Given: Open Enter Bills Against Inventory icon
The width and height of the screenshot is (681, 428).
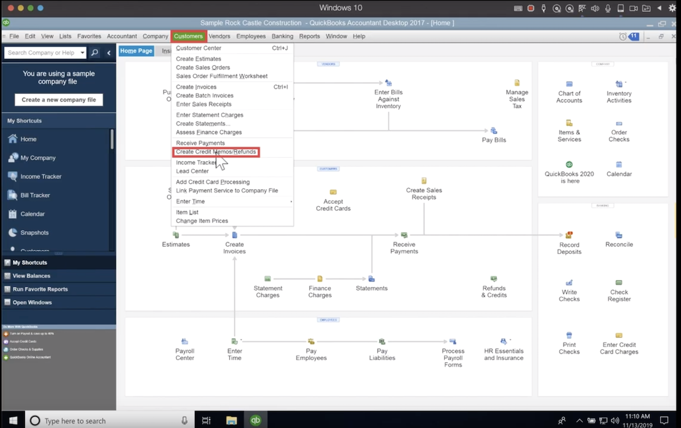Looking at the screenshot, I should tap(388, 83).
